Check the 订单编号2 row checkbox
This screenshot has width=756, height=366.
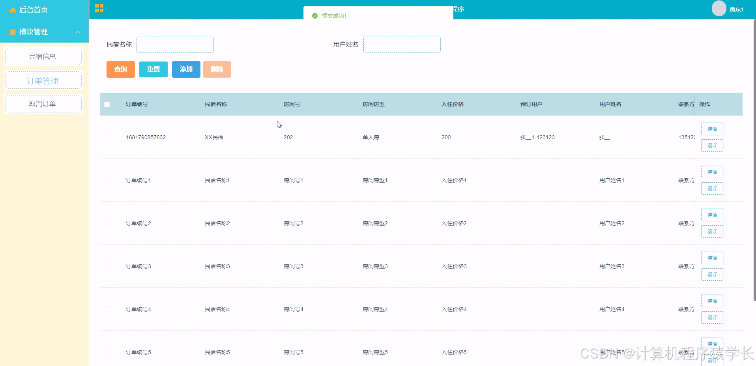coord(109,223)
